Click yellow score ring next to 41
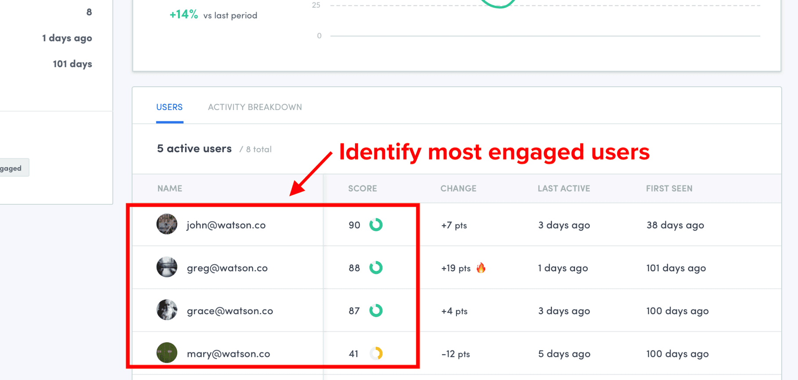Screen dimensions: 798x380 point(376,353)
